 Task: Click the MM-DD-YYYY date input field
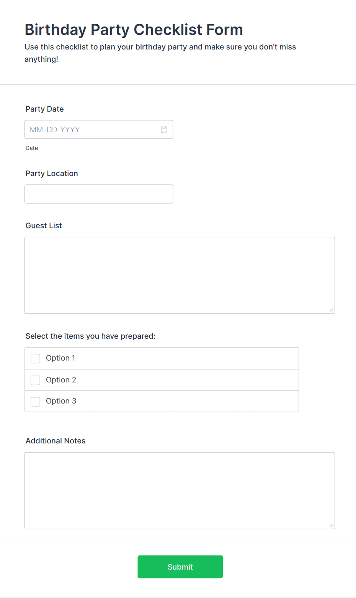click(92, 130)
